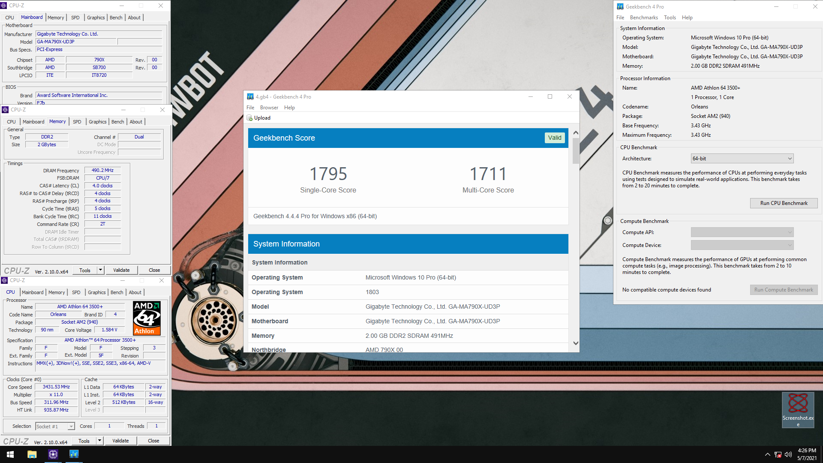Click Southbridge value SB700
This screenshot has height=463, width=823.
click(x=99, y=67)
